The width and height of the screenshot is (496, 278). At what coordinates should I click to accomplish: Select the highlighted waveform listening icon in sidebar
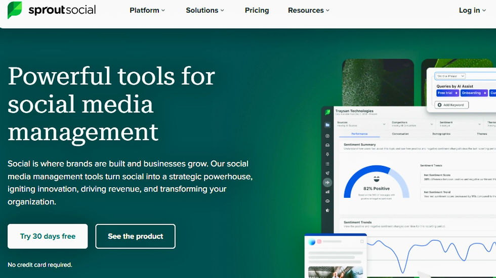coord(327,183)
